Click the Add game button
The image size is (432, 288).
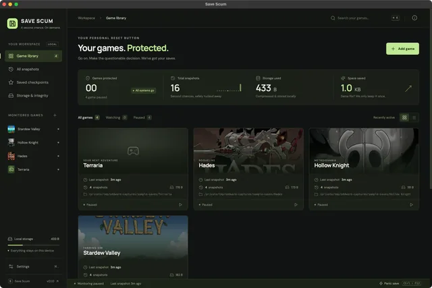tap(402, 49)
